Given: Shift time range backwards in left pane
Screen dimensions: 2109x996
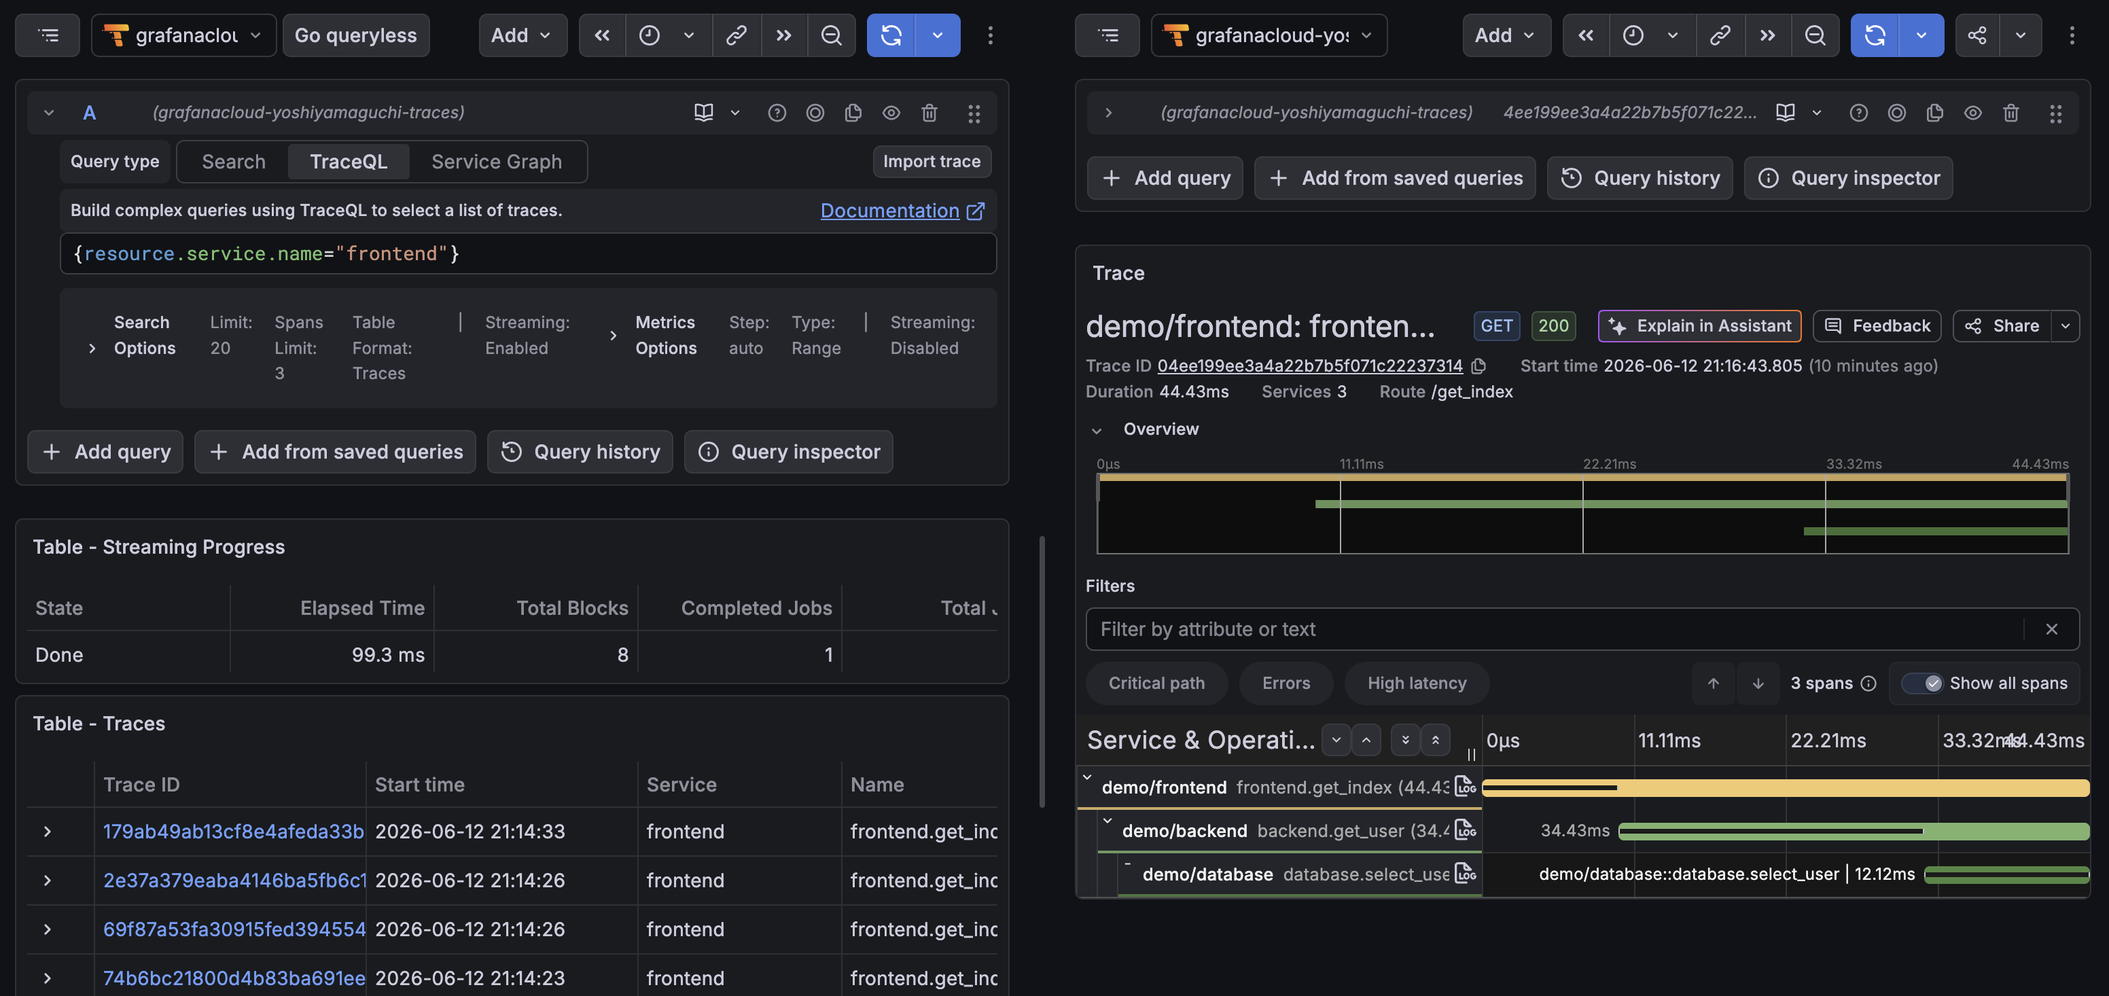Looking at the screenshot, I should (602, 35).
